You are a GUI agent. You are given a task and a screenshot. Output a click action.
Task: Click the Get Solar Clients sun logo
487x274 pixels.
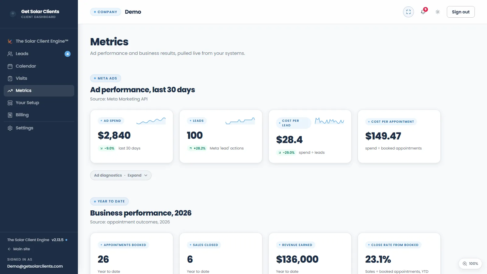[13, 14]
